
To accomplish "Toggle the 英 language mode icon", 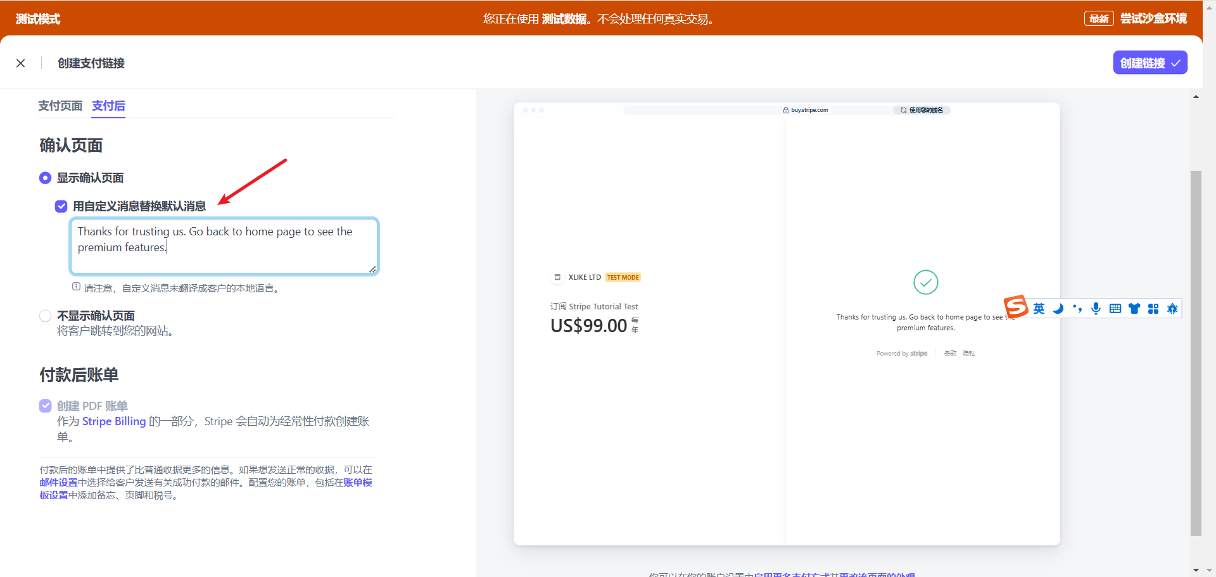I will 1039,309.
